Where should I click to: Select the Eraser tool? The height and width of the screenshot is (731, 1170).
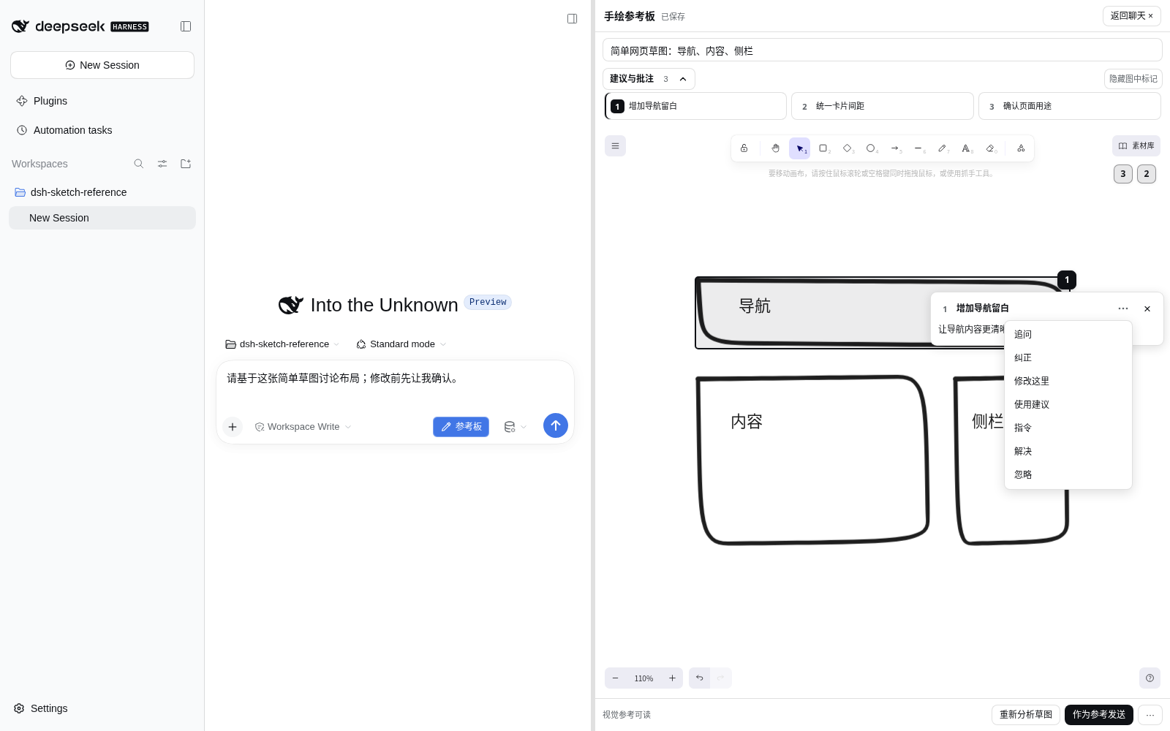pos(990,148)
